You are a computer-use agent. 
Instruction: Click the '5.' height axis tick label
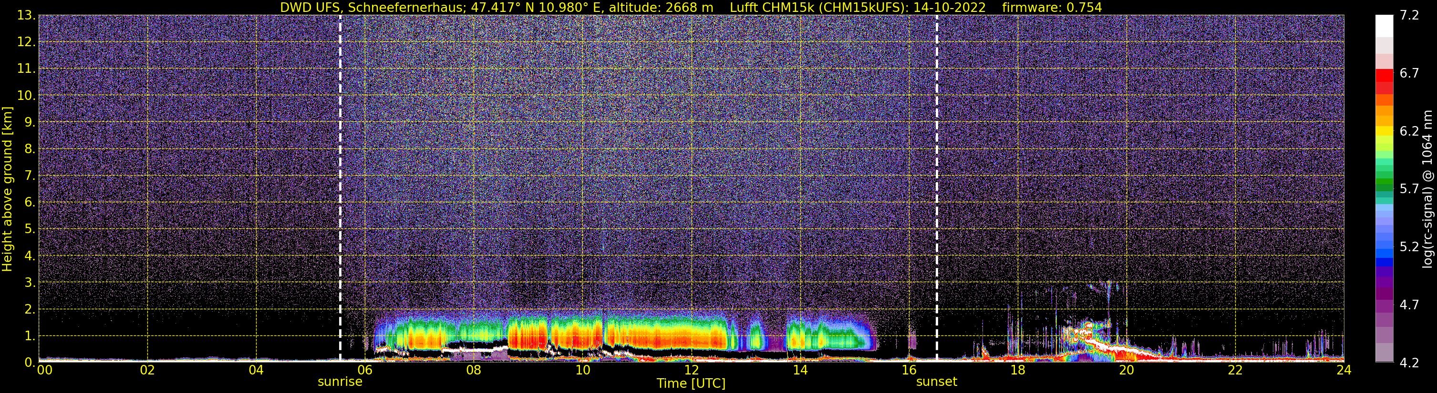click(30, 229)
